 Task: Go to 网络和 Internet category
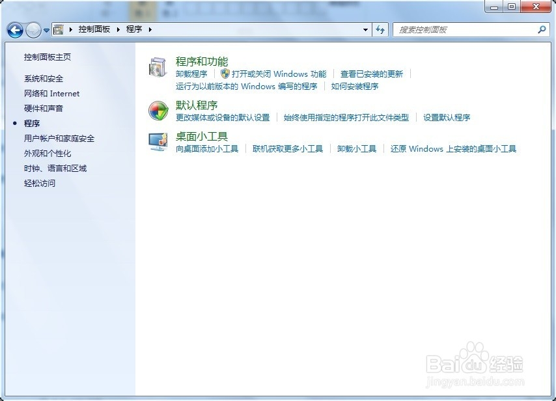click(x=52, y=94)
